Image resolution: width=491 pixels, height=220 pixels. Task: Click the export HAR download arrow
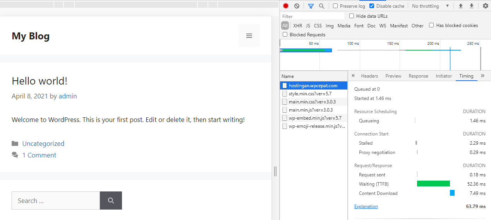[471, 6]
